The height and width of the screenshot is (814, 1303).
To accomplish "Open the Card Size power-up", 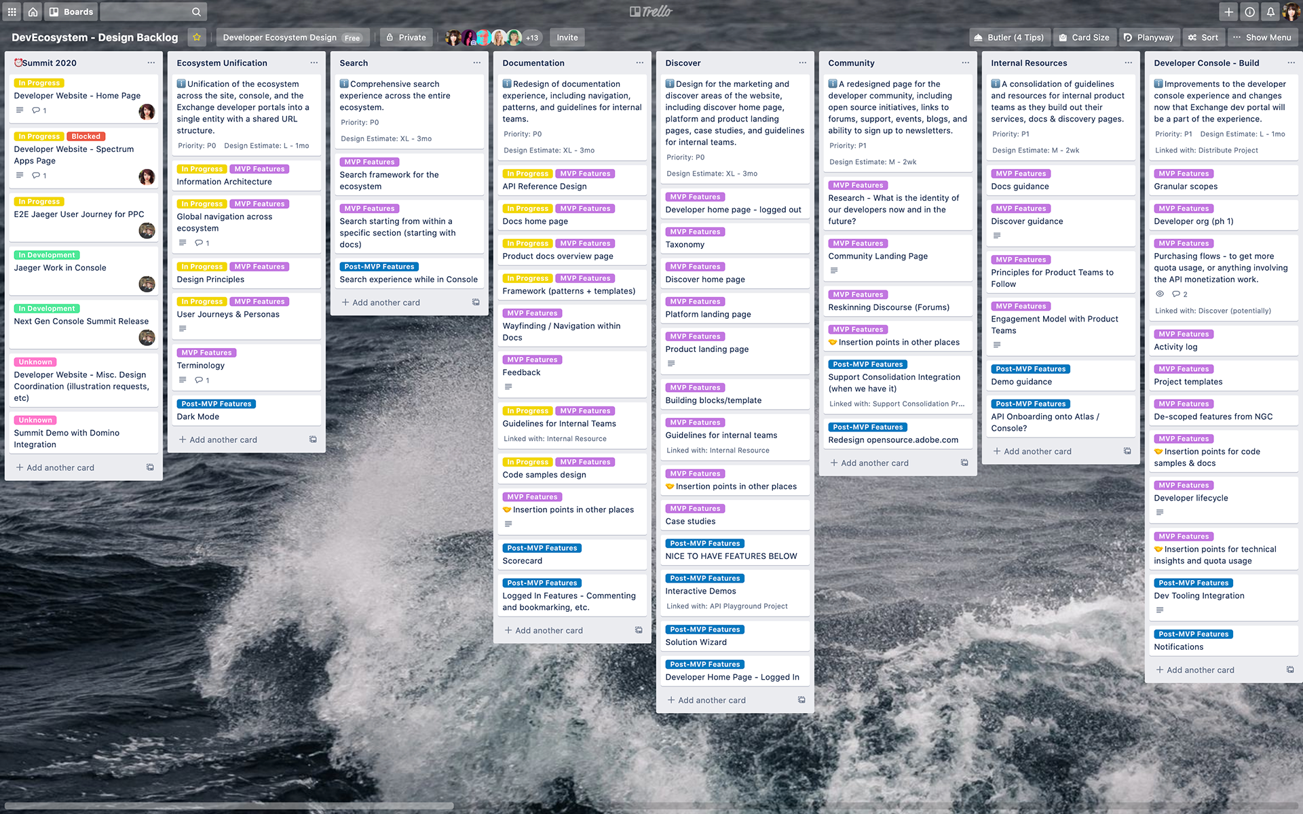I will 1084,37.
